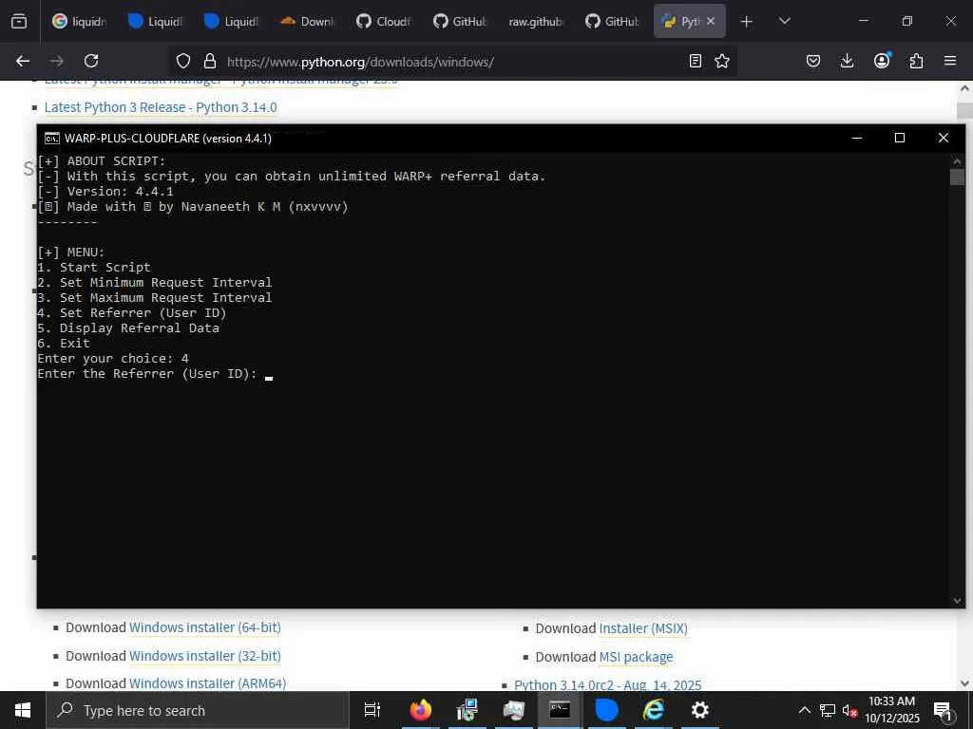
Task: Reload the python.org page
Action: click(x=91, y=61)
